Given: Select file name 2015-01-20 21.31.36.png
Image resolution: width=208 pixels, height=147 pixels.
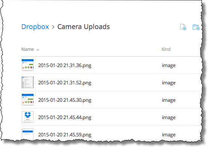Looking at the screenshot, I should coord(65,65).
